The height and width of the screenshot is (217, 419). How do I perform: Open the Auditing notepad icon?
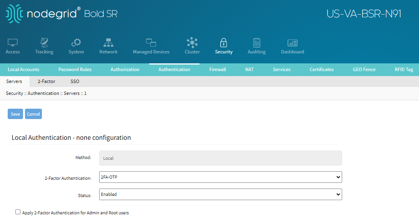[x=256, y=43]
